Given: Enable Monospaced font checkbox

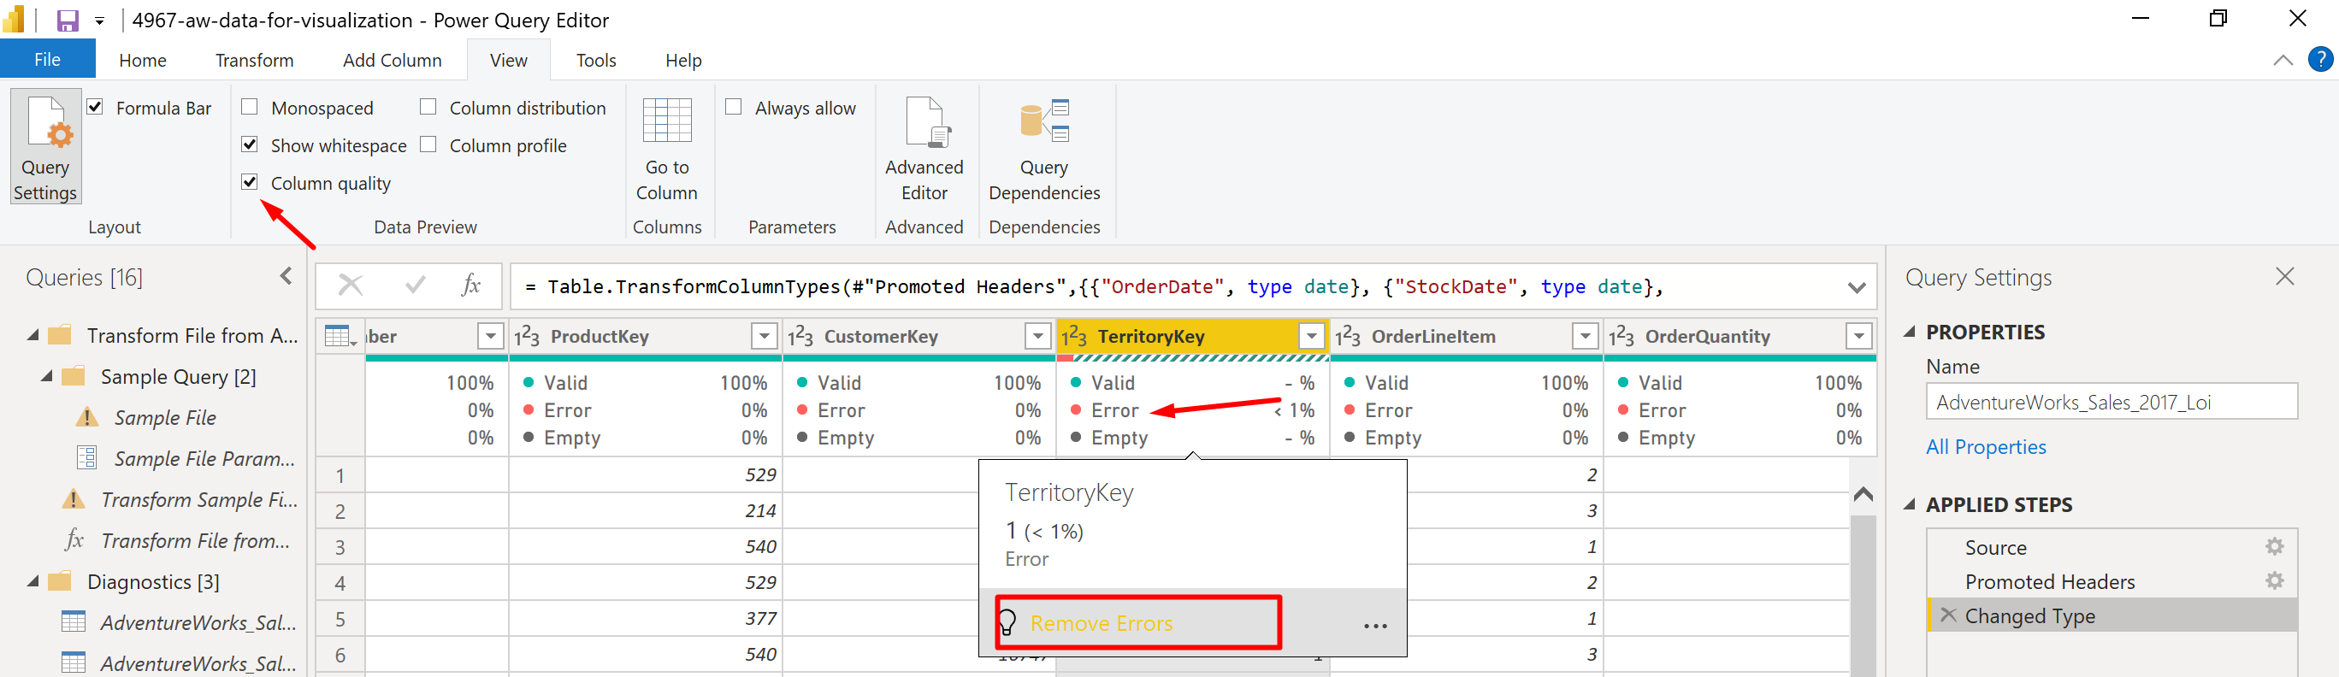Looking at the screenshot, I should pyautogui.click(x=250, y=107).
